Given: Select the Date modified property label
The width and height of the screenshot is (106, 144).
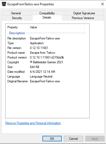Looking at the screenshot, I should point(16,72).
